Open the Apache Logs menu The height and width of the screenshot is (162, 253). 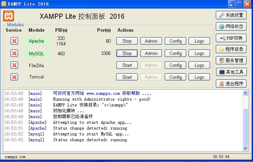(199, 41)
